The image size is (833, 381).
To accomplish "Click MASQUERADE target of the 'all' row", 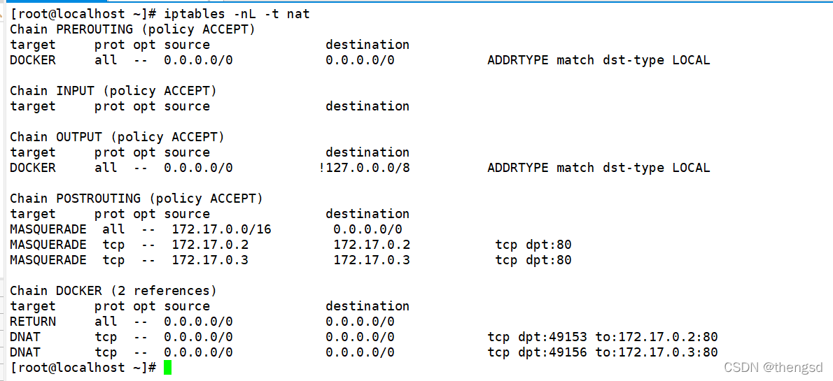I will click(48, 229).
